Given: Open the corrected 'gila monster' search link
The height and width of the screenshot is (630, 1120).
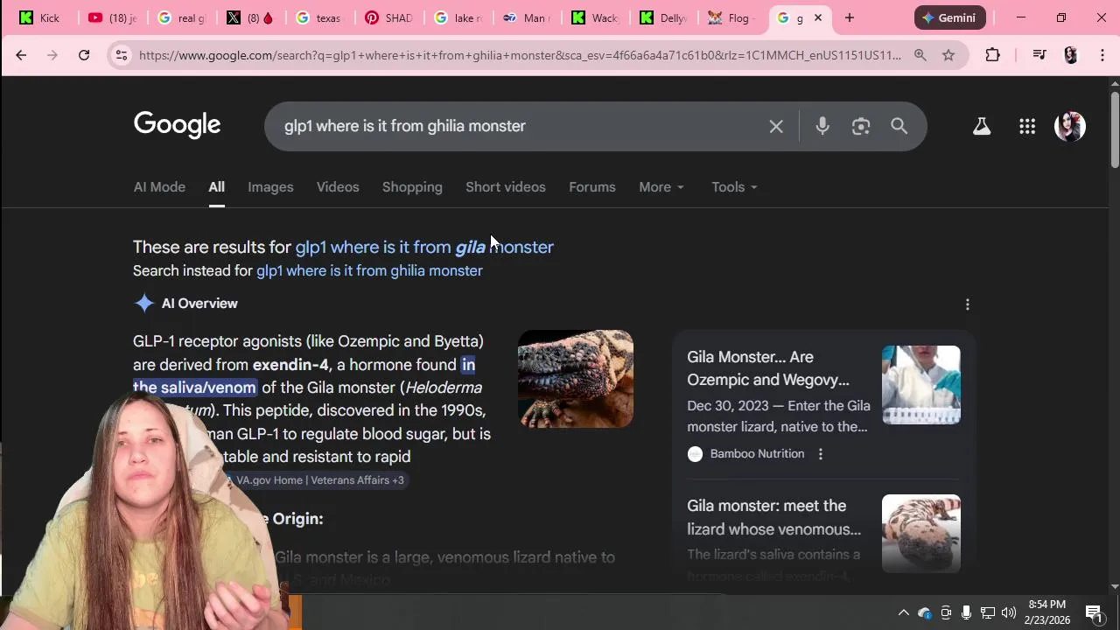Looking at the screenshot, I should [424, 247].
